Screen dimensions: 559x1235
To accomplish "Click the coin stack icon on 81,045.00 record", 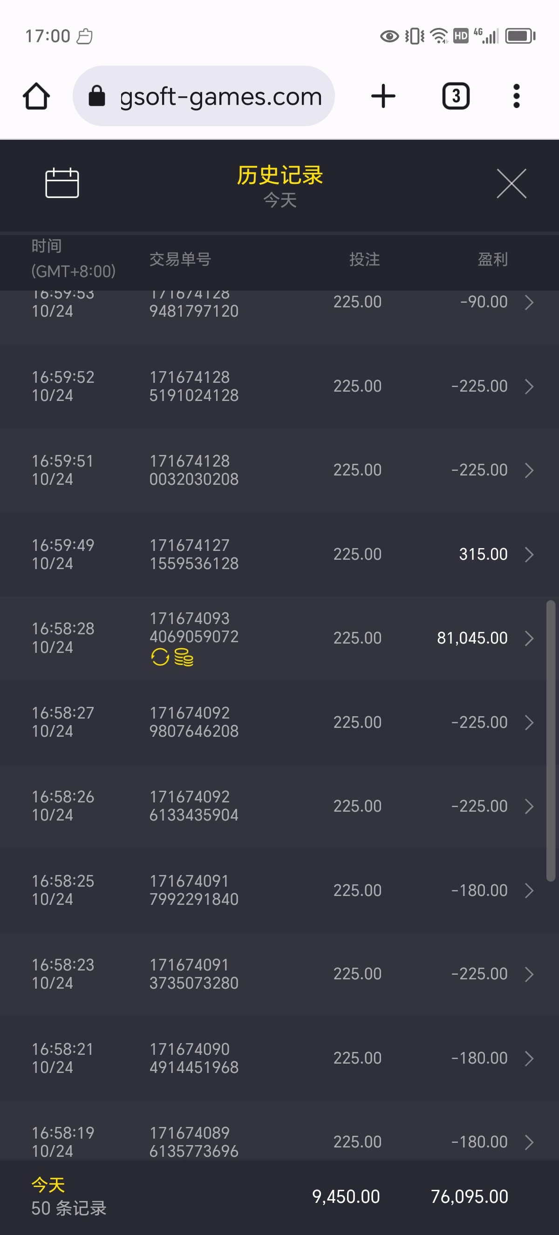I will pos(184,657).
